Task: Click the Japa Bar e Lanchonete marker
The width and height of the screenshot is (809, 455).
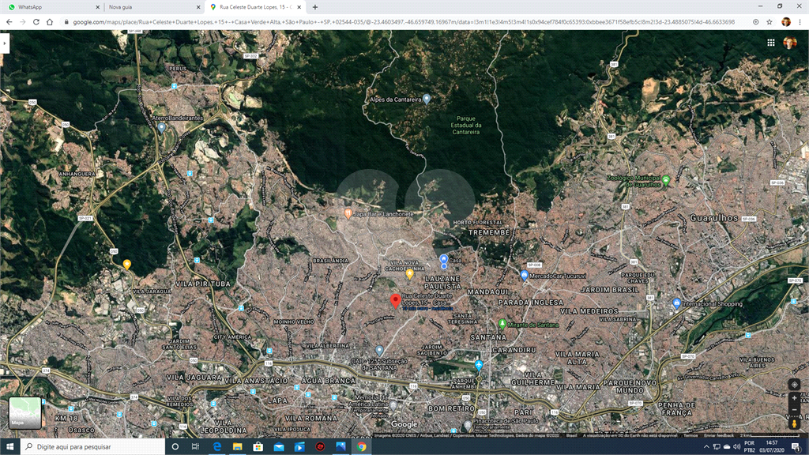Action: click(348, 213)
